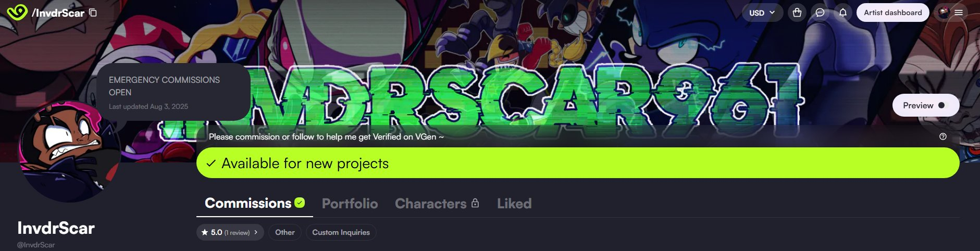The width and height of the screenshot is (980, 251).
Task: Click the InvdrScar profile picture
Action: tap(70, 151)
